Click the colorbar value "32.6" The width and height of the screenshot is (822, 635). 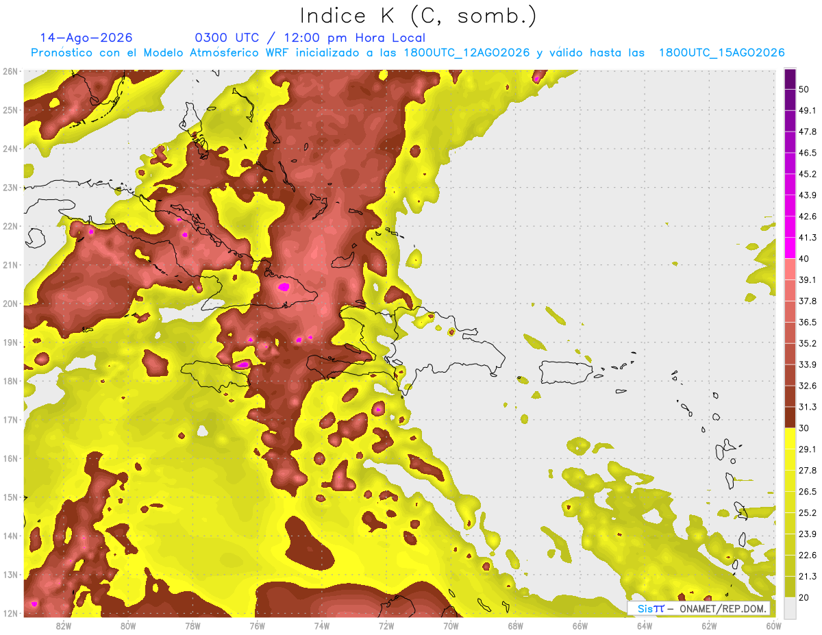click(x=808, y=386)
